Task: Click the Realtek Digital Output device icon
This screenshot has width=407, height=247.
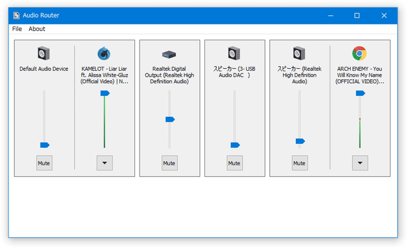Action: (169, 54)
